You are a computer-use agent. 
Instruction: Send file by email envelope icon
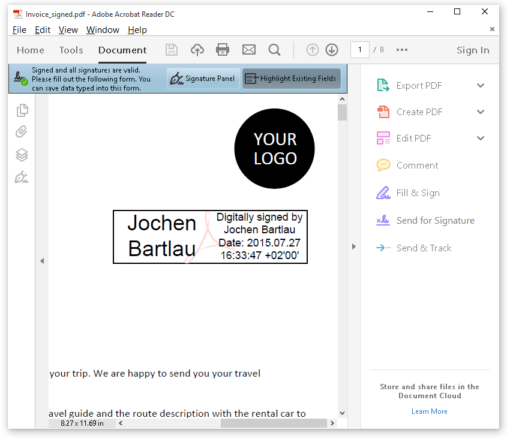tap(249, 50)
